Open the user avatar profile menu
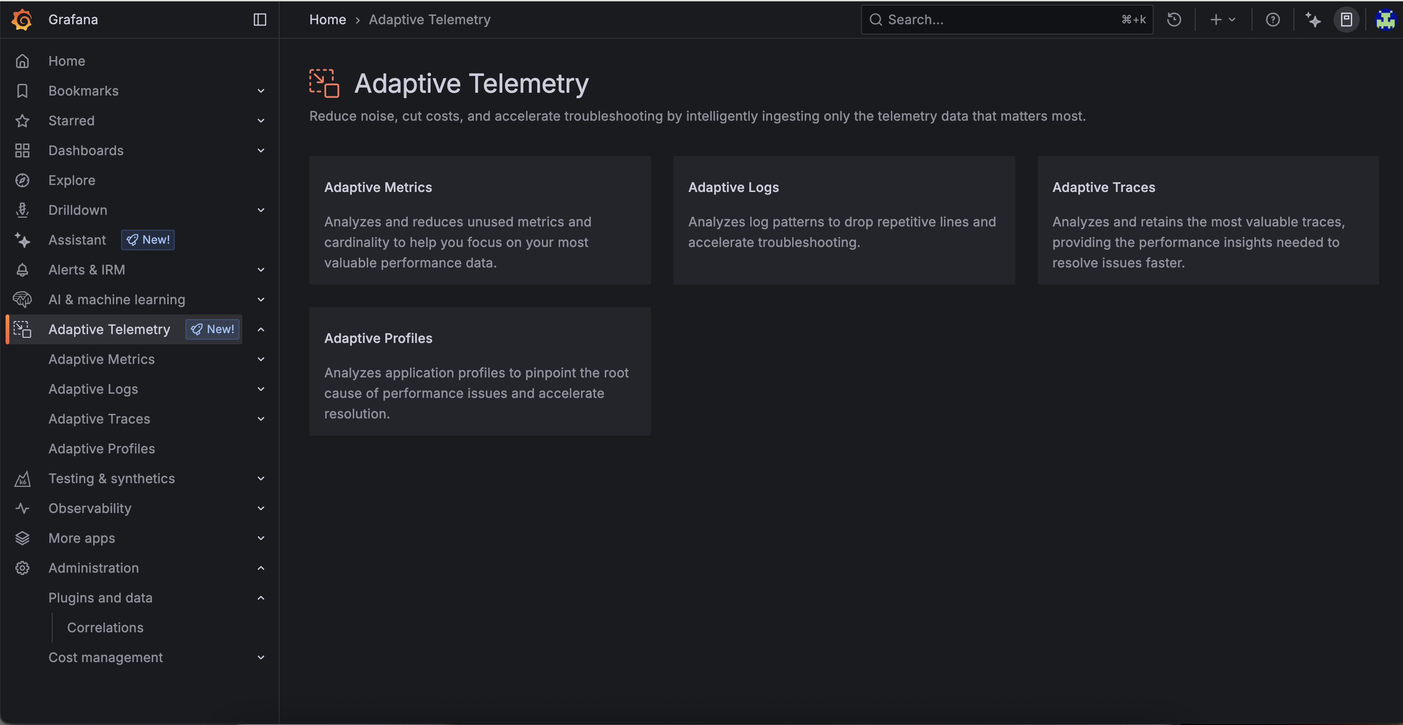 (1385, 20)
